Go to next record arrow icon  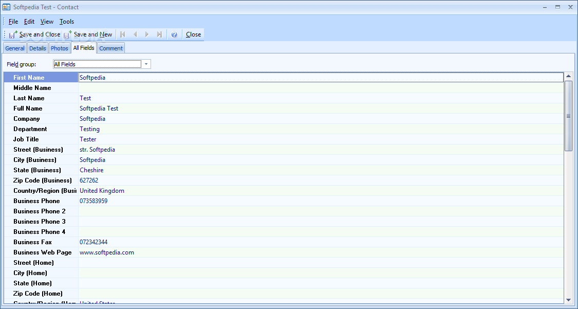pyautogui.click(x=147, y=34)
